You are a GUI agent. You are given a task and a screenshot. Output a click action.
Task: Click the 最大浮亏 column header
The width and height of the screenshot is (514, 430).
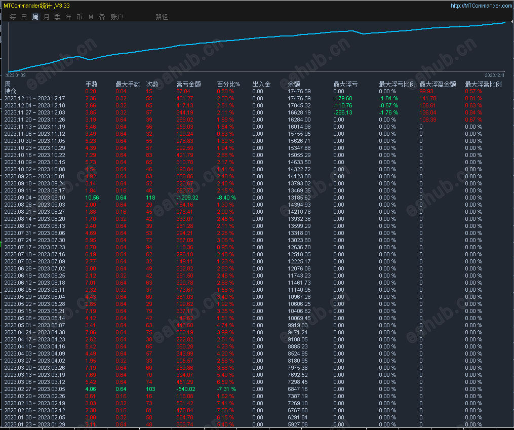point(345,84)
